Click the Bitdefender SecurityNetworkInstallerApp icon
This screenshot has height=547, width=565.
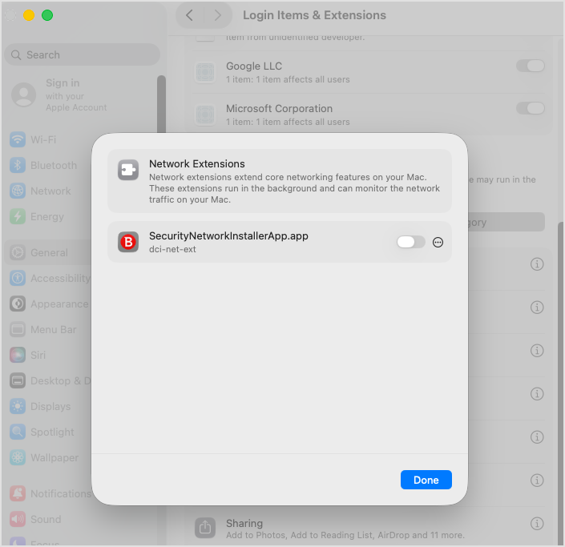pos(128,242)
